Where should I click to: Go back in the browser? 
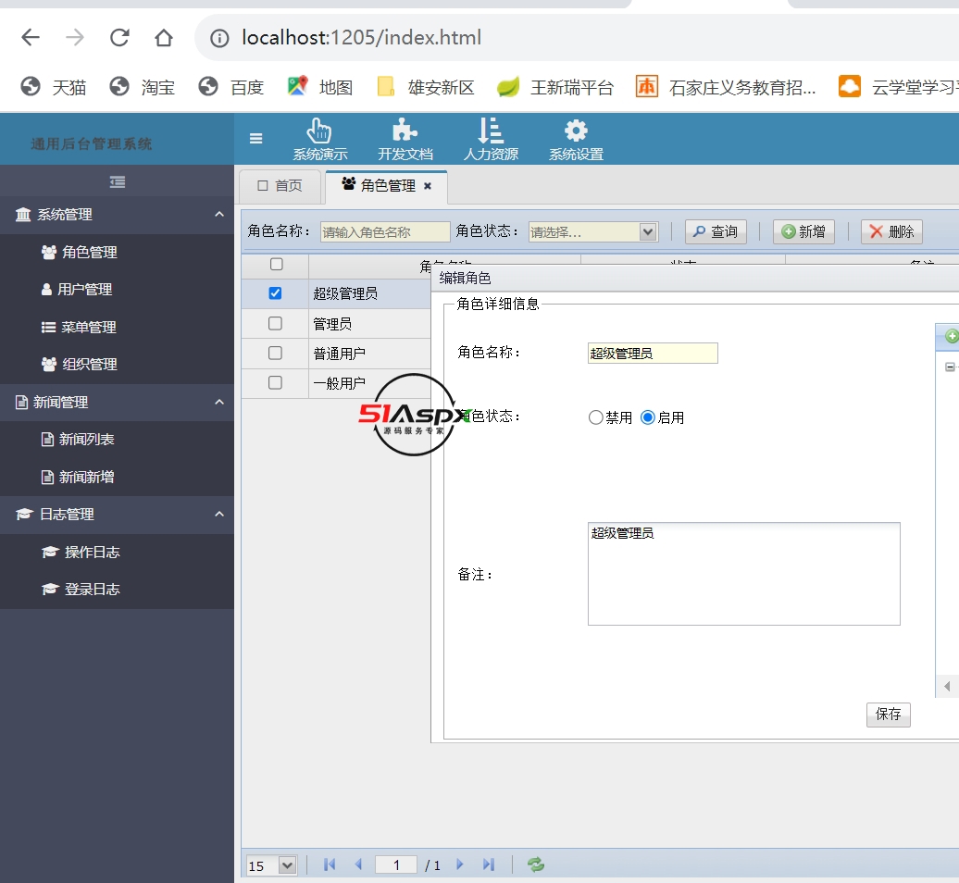coord(30,38)
